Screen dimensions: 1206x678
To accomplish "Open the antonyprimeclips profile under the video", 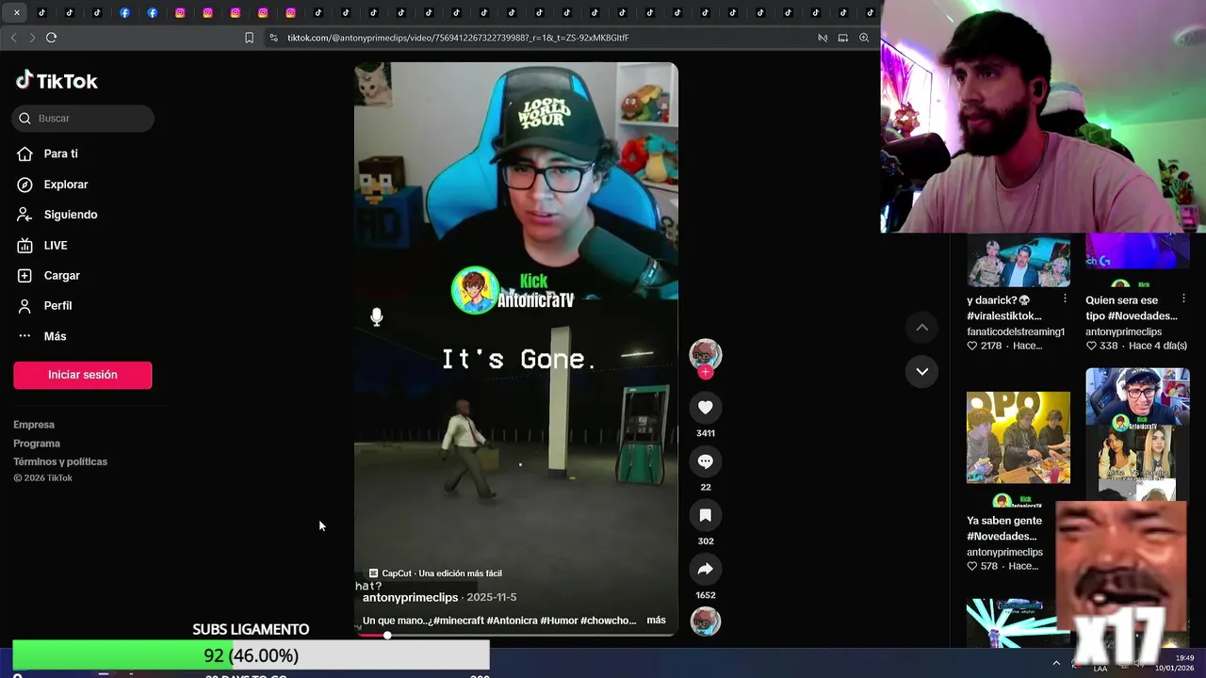I will pyautogui.click(x=410, y=597).
